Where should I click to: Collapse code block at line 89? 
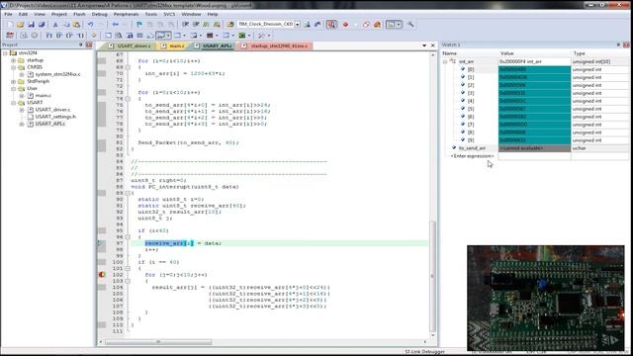click(x=128, y=194)
